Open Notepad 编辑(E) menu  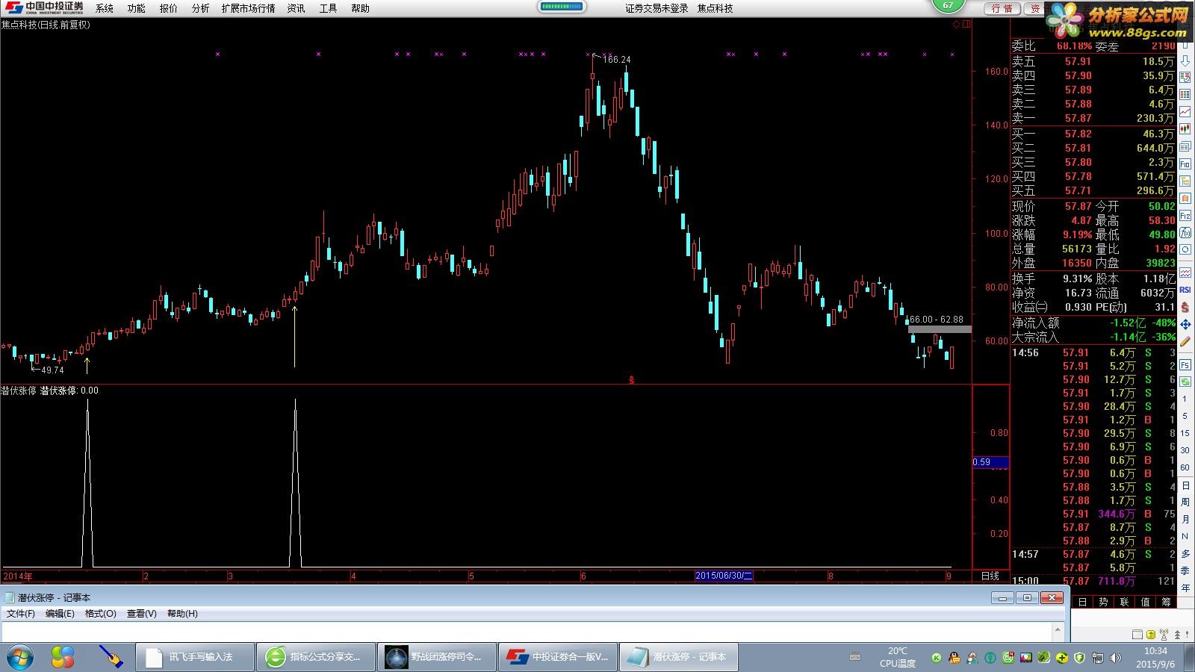coord(60,614)
